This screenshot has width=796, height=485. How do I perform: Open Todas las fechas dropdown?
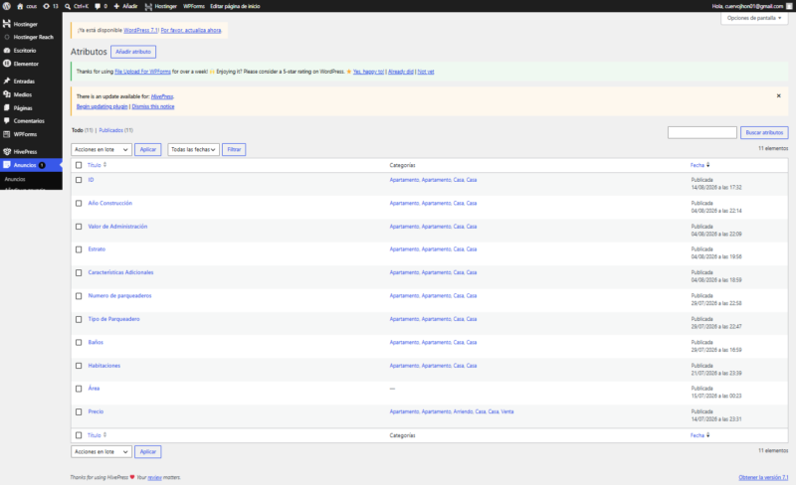tap(193, 149)
